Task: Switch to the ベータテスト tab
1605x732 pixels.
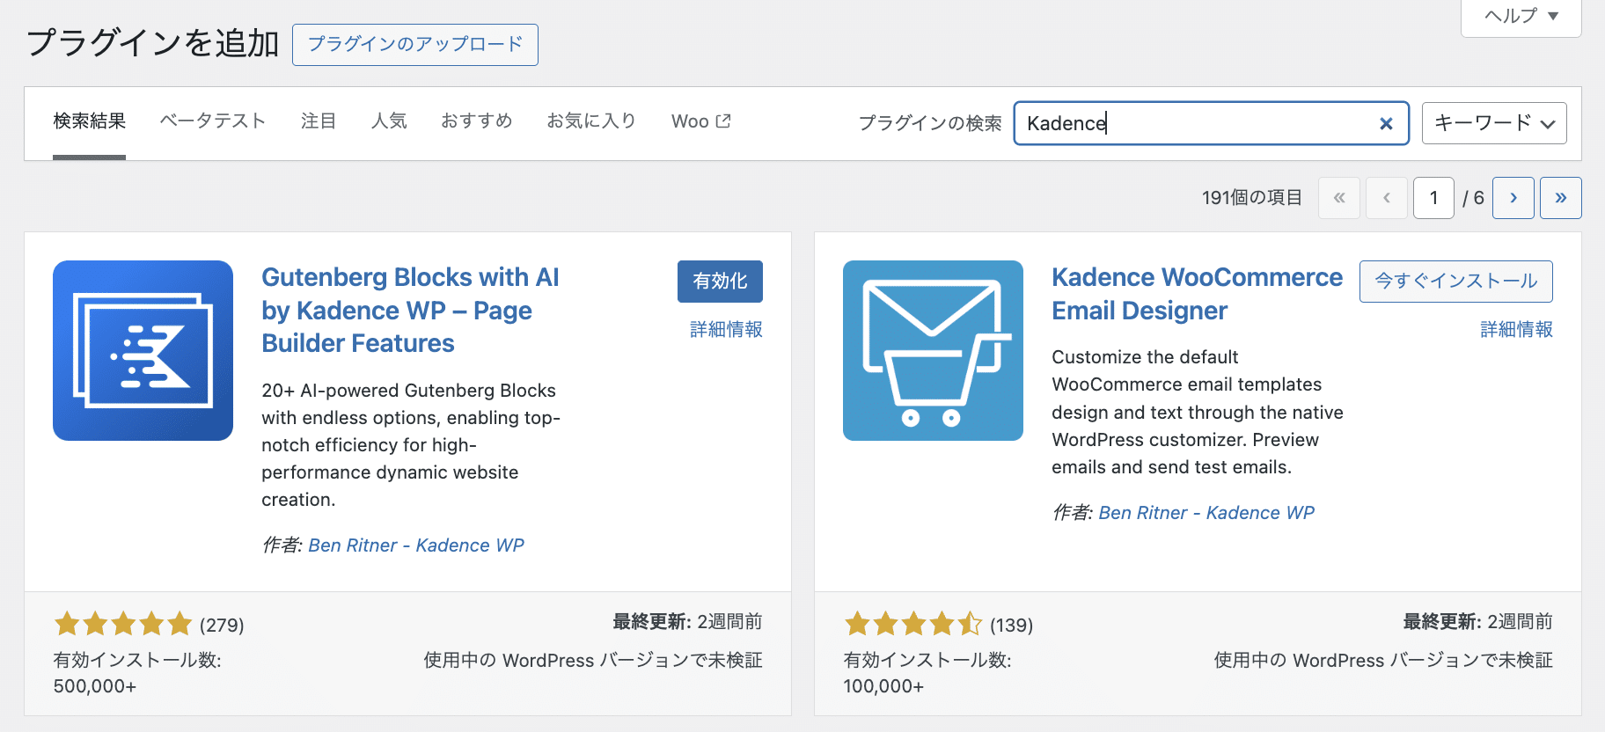Action: point(213,121)
